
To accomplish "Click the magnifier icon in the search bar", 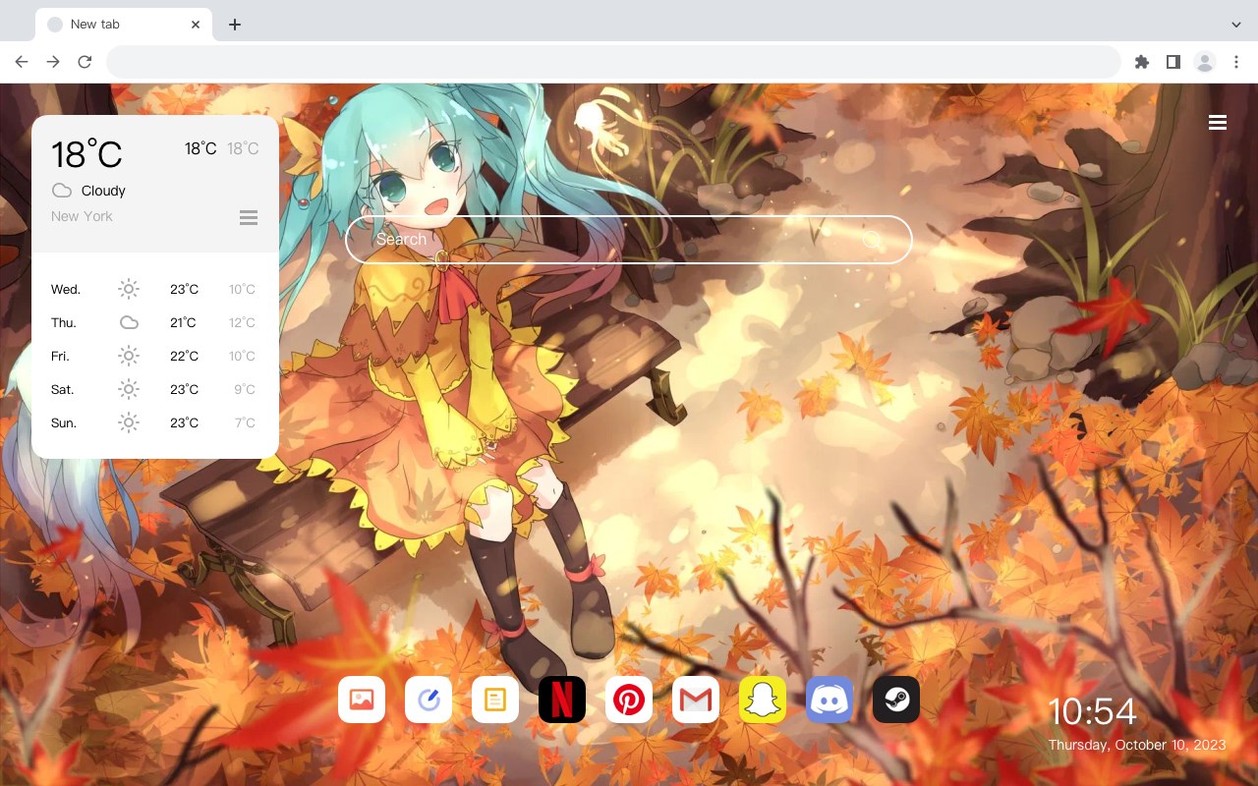I will tap(873, 240).
